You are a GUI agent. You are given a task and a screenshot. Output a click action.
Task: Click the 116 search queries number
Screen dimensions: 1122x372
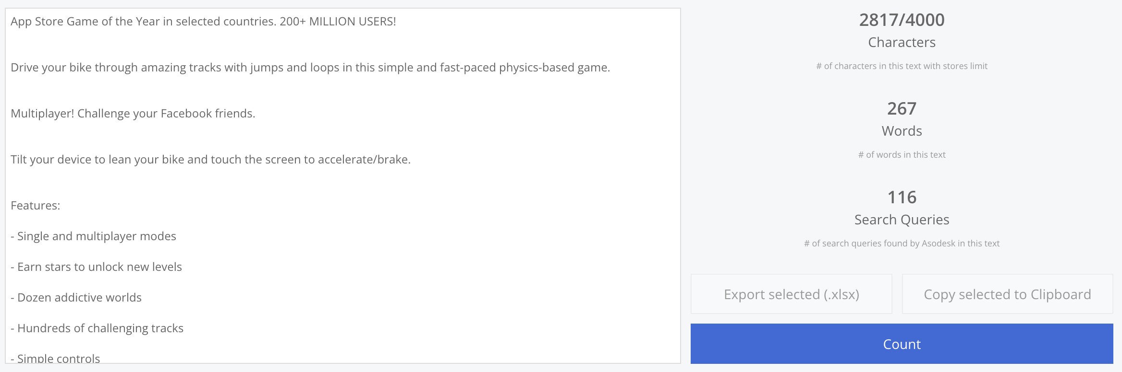click(x=902, y=198)
